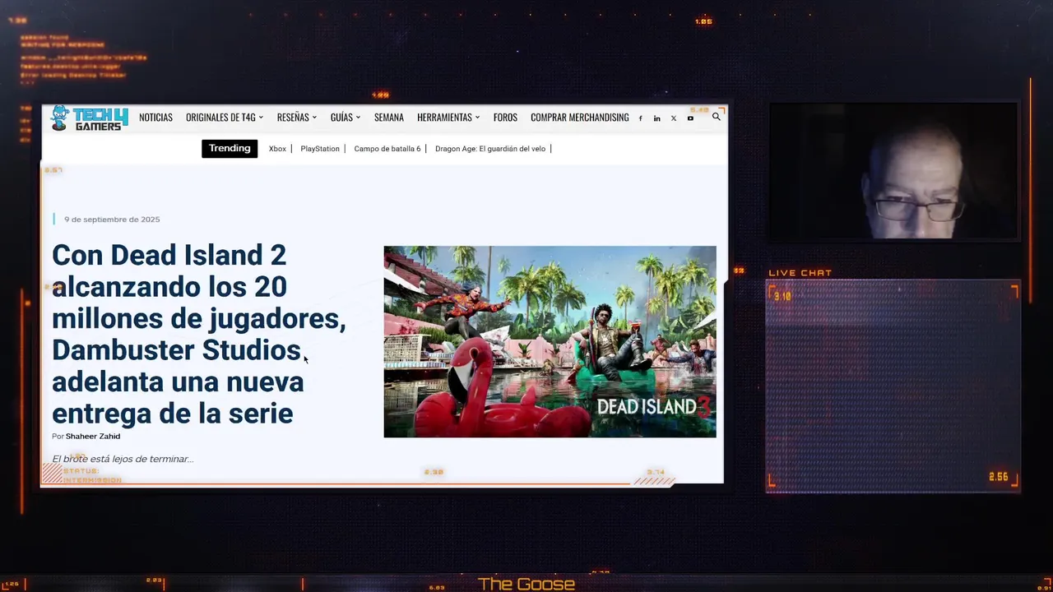Screen dimensions: 1053x592
Task: Click the date 9 de septiembre de 2025
Action: coord(112,220)
